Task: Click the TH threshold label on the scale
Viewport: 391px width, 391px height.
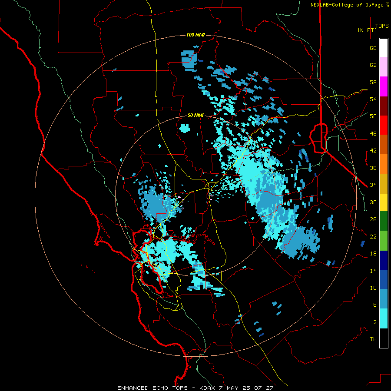Action: point(373,339)
